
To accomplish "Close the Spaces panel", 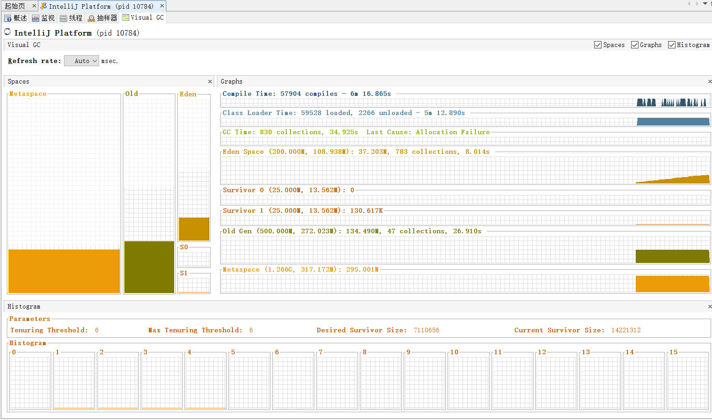I will pos(210,82).
